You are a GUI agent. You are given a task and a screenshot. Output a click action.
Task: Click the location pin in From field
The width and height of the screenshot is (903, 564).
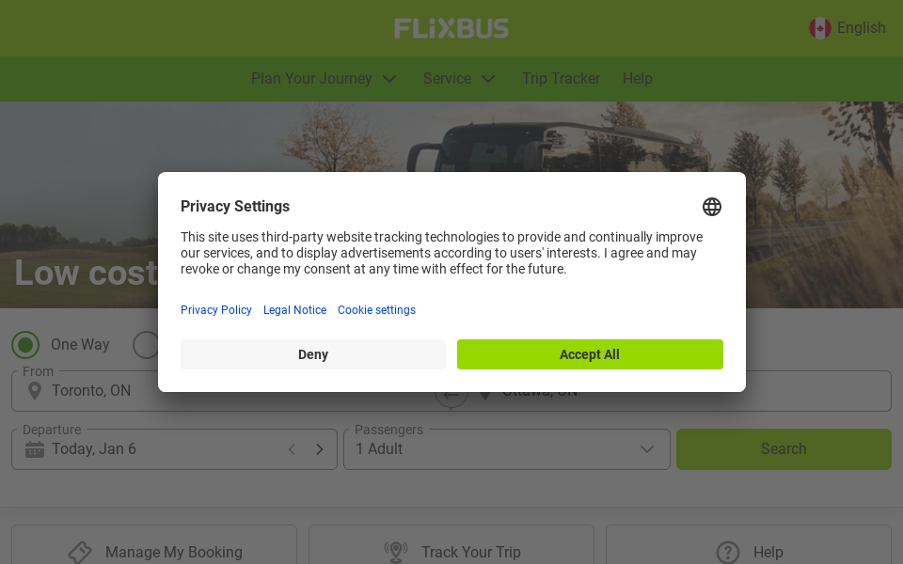(35, 390)
